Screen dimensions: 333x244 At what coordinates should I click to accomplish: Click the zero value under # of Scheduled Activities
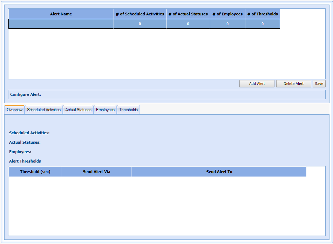click(140, 24)
